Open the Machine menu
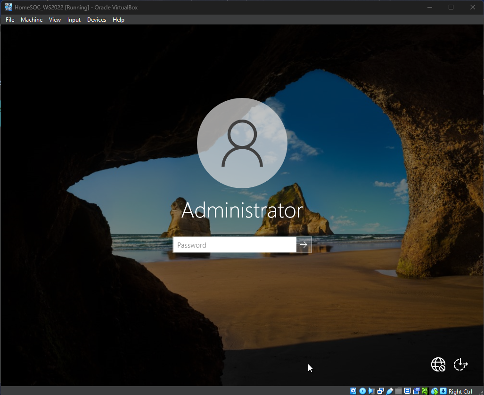The height and width of the screenshot is (395, 484). tap(32, 20)
